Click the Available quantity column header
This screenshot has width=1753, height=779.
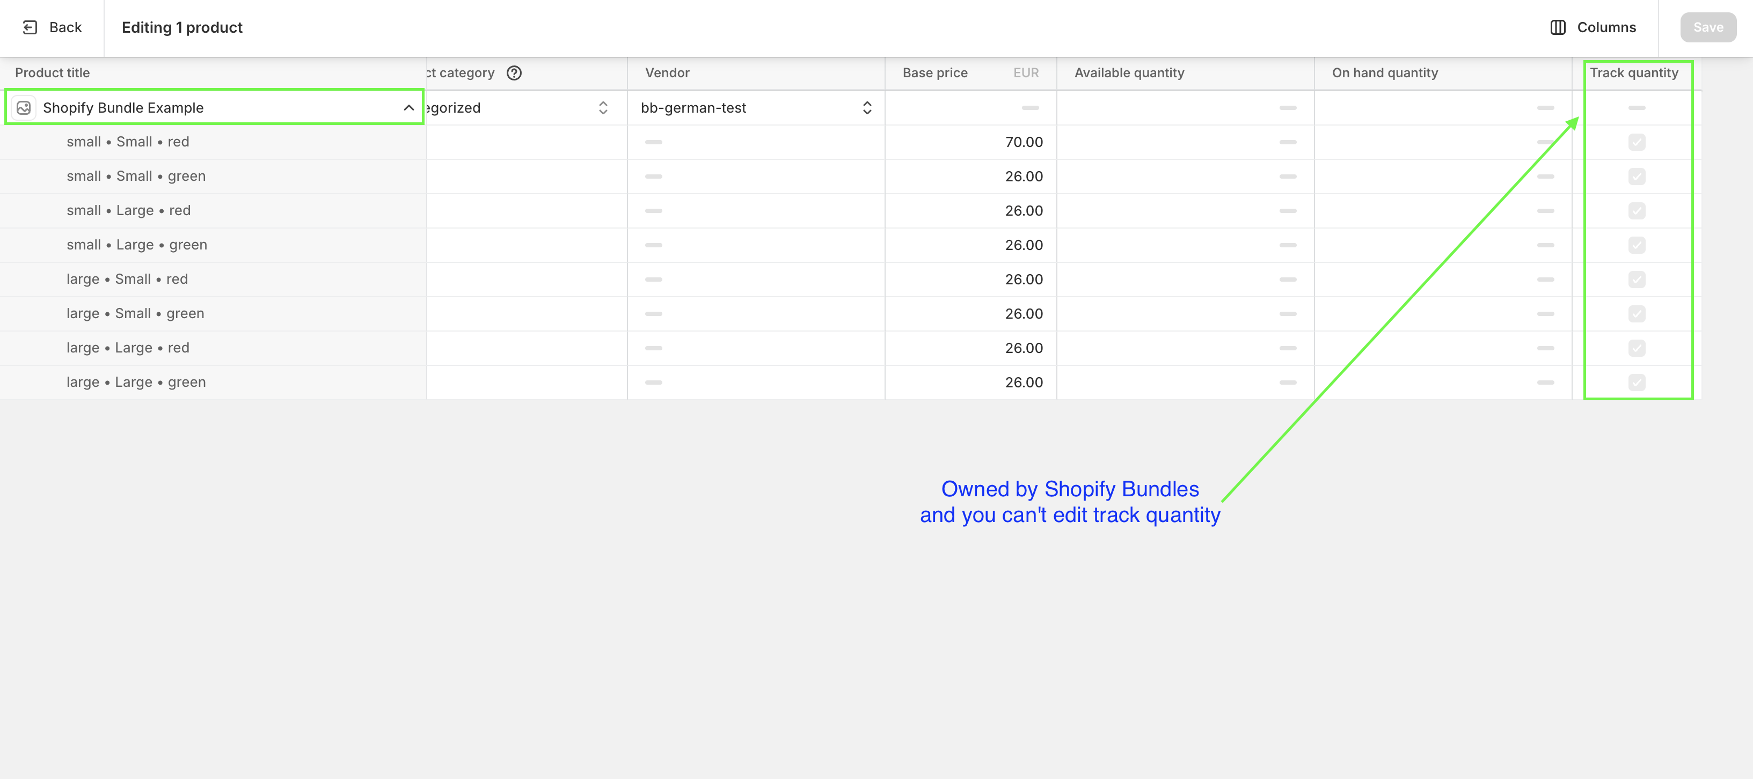pyautogui.click(x=1129, y=73)
